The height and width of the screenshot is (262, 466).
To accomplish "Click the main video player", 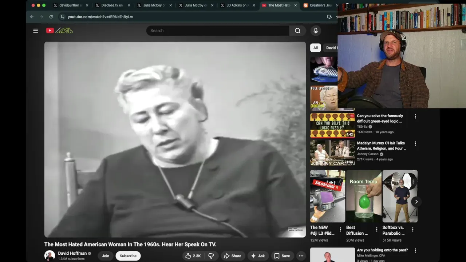I will click(x=175, y=140).
